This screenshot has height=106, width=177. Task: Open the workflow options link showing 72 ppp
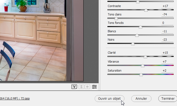15,98
